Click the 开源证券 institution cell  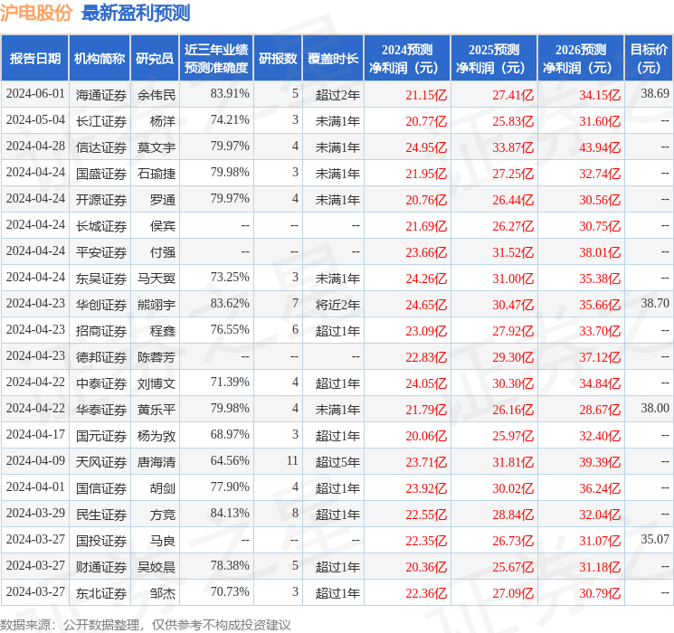[x=101, y=200]
